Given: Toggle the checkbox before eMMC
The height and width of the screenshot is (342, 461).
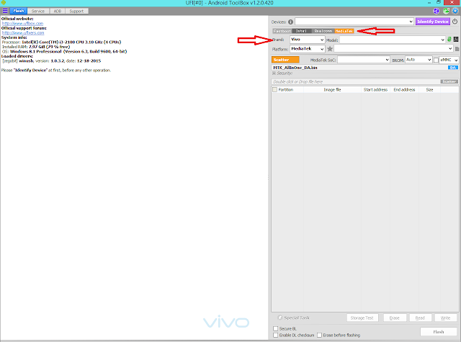Looking at the screenshot, I should click(436, 60).
